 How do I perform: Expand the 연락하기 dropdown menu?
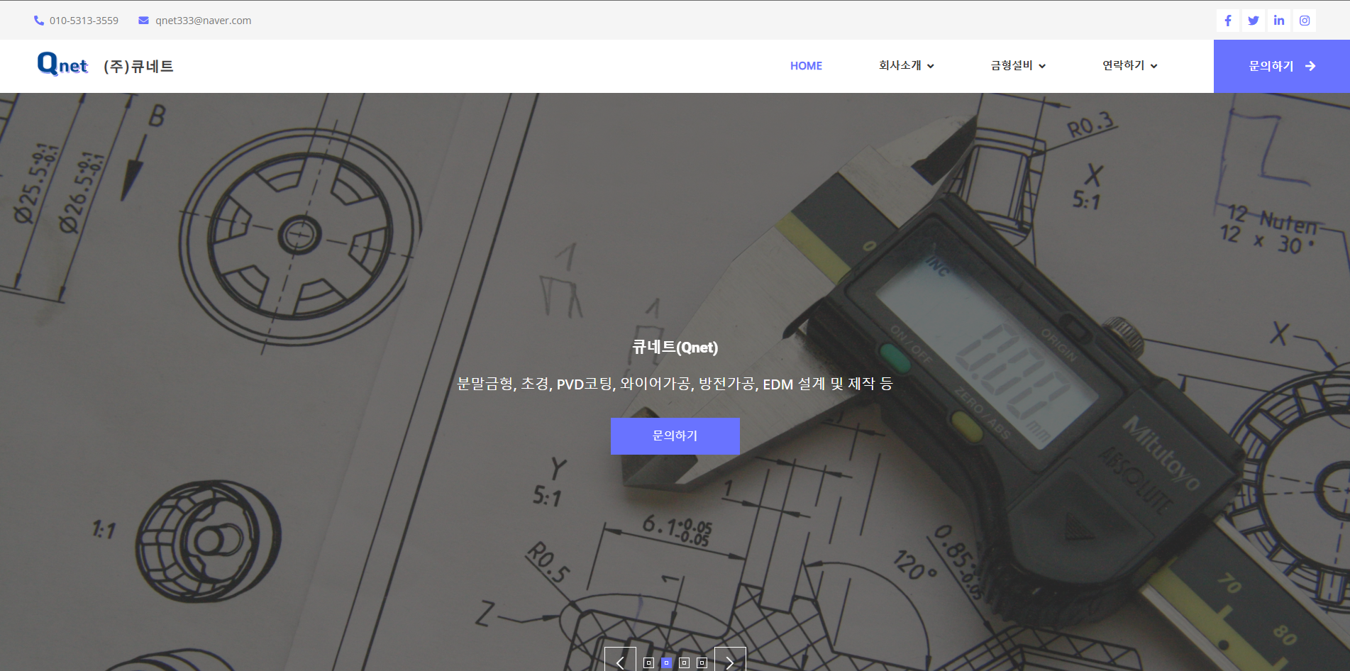click(x=1129, y=66)
